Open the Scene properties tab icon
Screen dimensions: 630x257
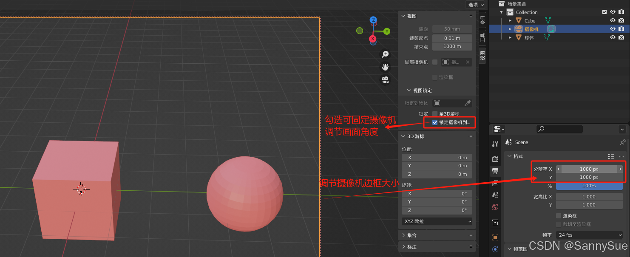(x=495, y=195)
